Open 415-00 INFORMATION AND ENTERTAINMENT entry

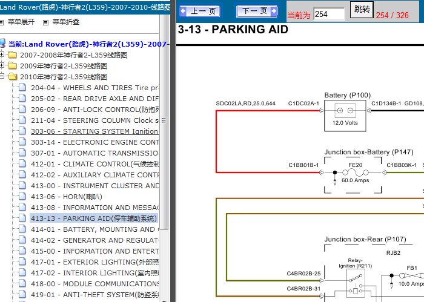(x=94, y=251)
